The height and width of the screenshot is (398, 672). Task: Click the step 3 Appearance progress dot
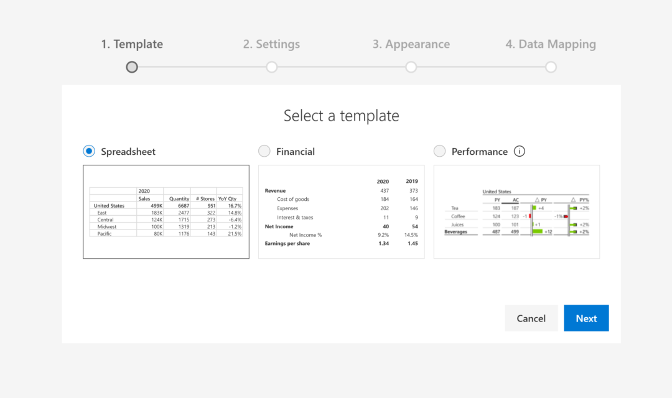(411, 67)
